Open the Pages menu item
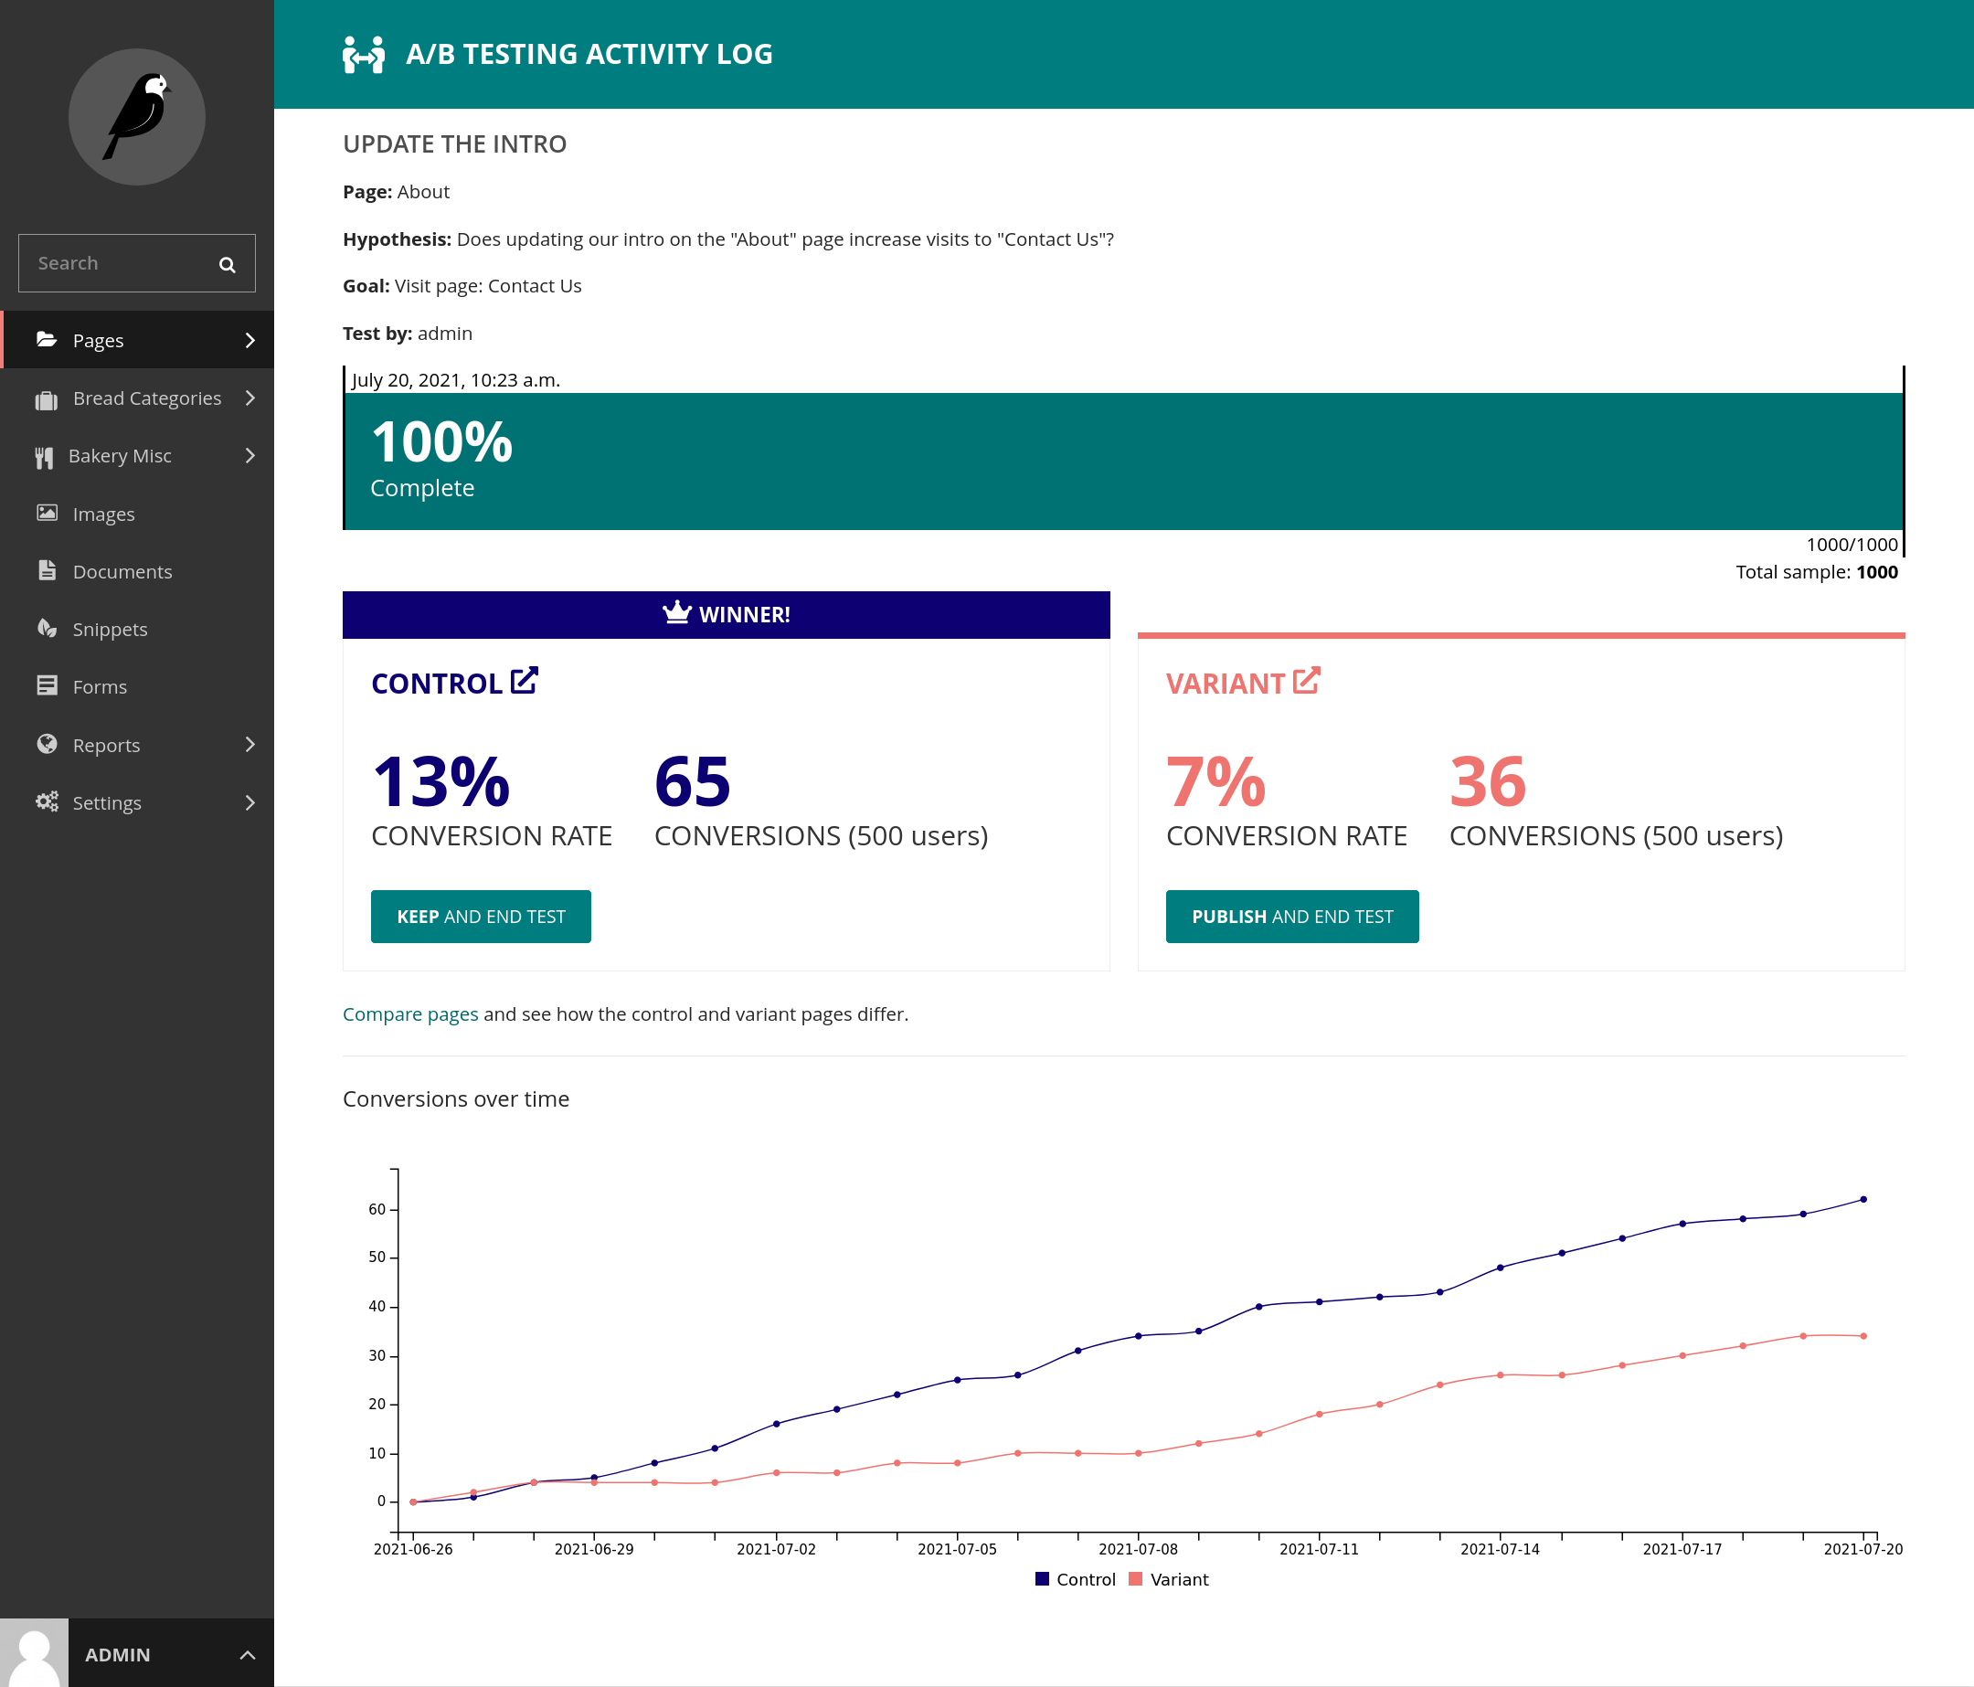 coord(137,340)
